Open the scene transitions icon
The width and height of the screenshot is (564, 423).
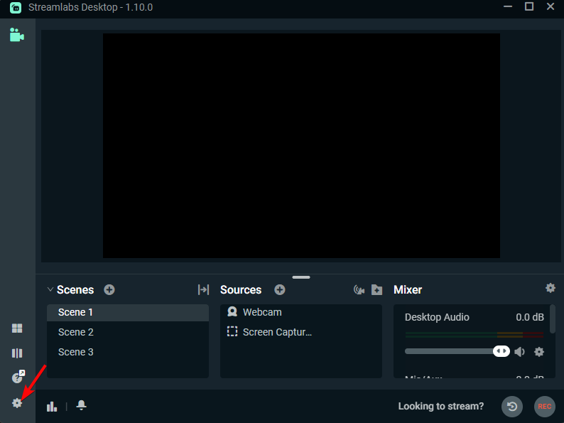pos(203,290)
